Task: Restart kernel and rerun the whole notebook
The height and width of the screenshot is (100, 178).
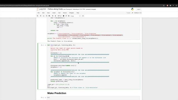Action: (69, 16)
